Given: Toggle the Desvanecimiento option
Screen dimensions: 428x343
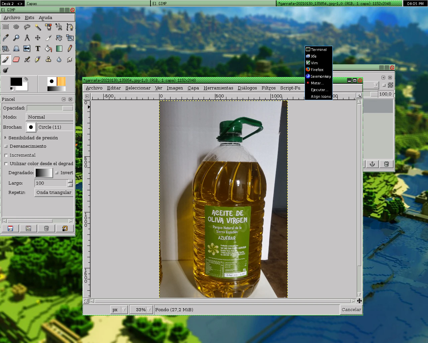Looking at the screenshot, I should [x=6, y=146].
